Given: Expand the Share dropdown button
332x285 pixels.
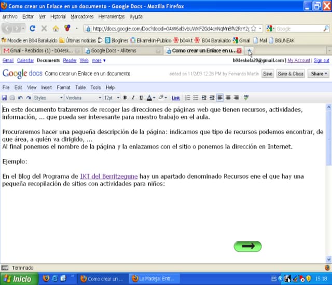Looking at the screenshot, I should tap(319, 74).
